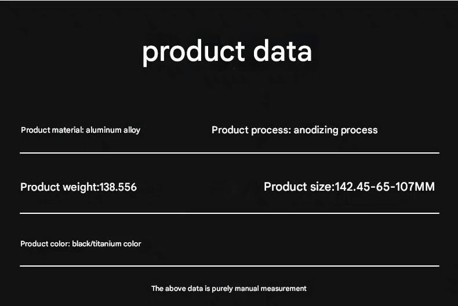
Task: Click the word 'product' in the large title
Action: pyautogui.click(x=194, y=53)
